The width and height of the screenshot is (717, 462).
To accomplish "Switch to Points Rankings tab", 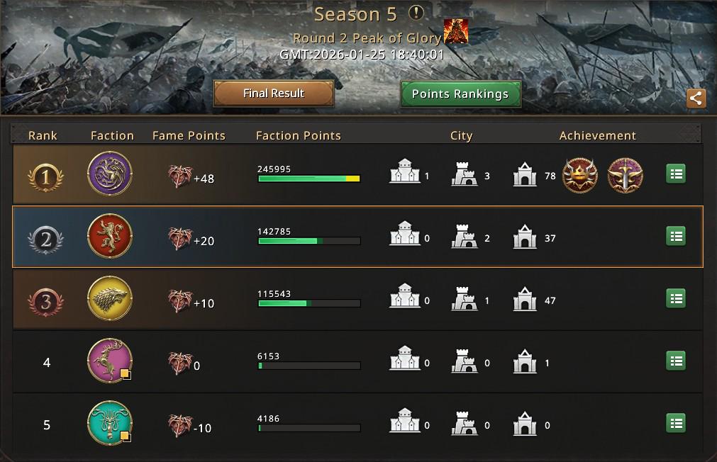I will [460, 94].
